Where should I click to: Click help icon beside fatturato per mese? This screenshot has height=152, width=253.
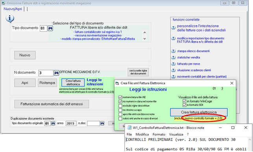[173, 64]
